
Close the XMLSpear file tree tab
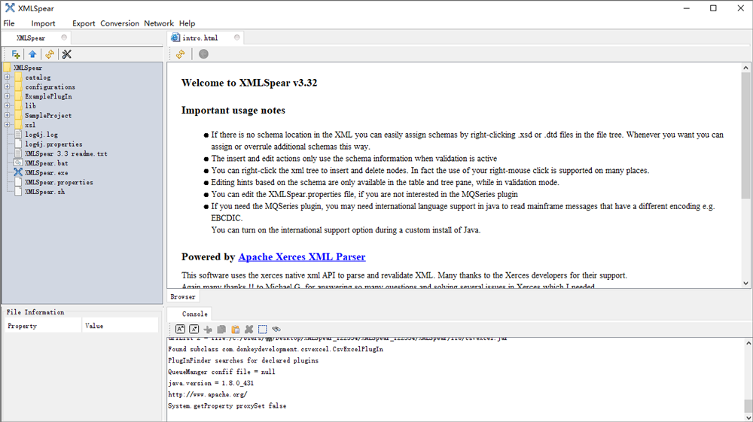tap(64, 38)
